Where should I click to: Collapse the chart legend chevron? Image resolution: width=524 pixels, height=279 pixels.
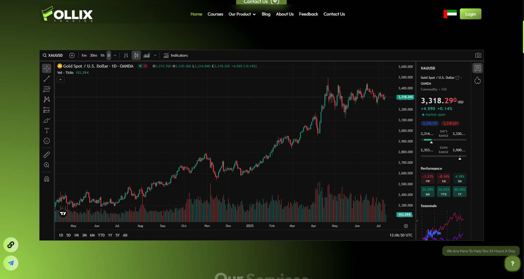coord(60,79)
